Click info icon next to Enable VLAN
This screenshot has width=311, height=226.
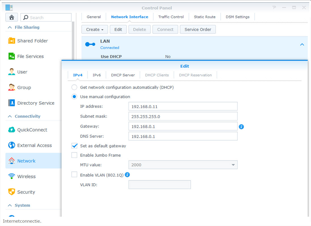point(127,175)
